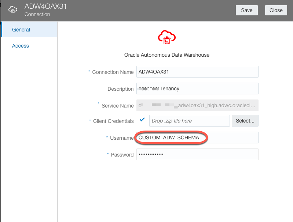Switch to the Access tab
Image resolution: width=293 pixels, height=222 pixels.
tap(21, 46)
